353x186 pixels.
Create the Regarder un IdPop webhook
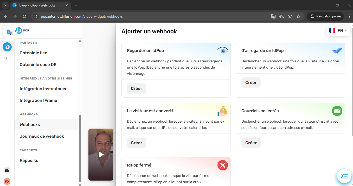[137, 88]
